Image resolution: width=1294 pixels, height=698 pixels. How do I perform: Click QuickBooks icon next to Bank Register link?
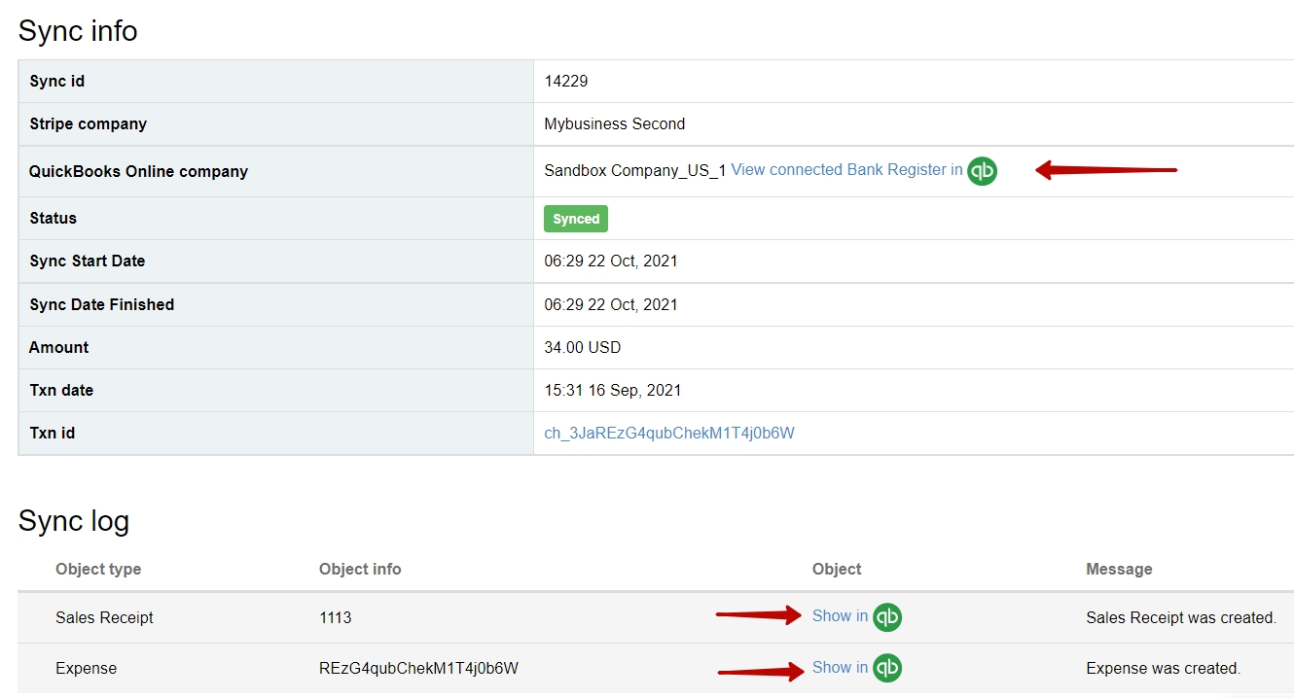982,171
